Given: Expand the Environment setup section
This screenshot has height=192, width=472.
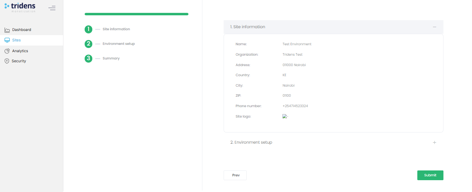Looking at the screenshot, I should click(434, 143).
